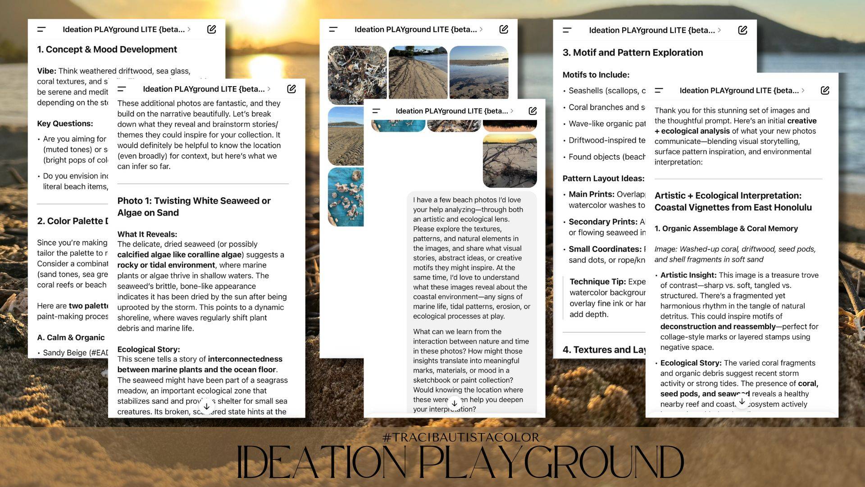Select 'Thank you for this stunning set' paragraph

click(x=736, y=136)
